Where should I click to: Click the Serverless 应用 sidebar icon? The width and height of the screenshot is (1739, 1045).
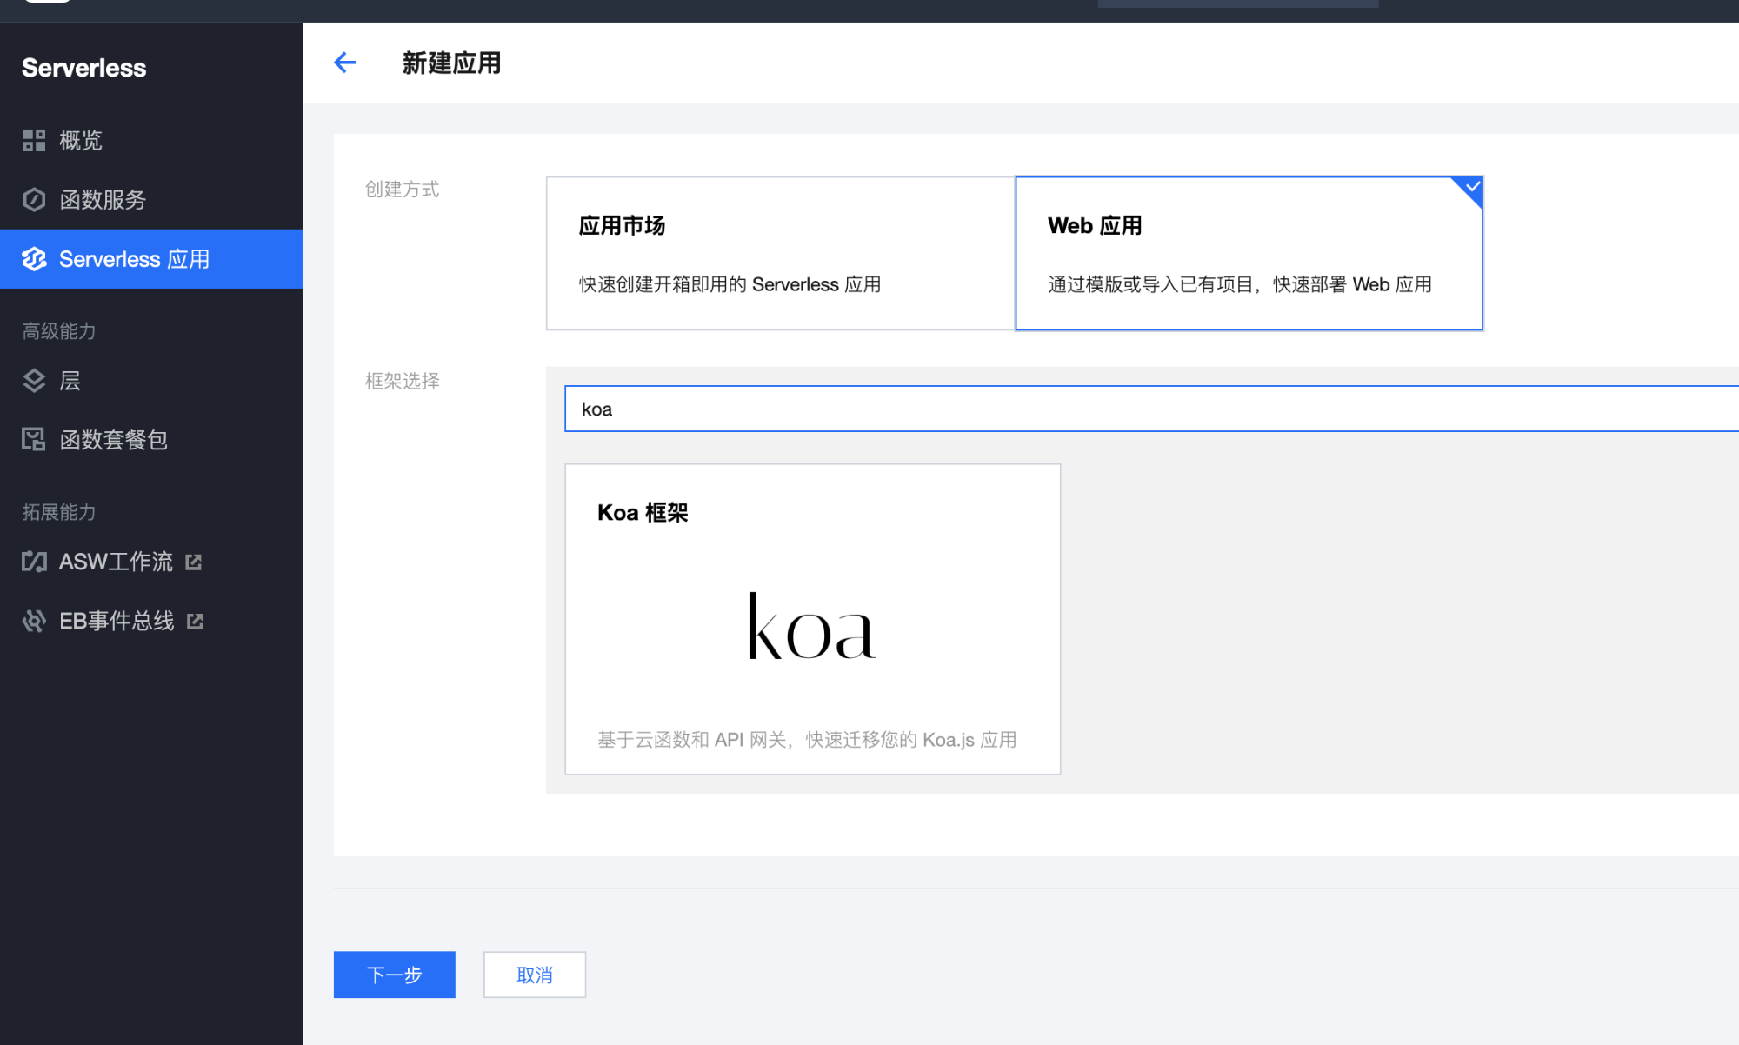[x=34, y=259]
